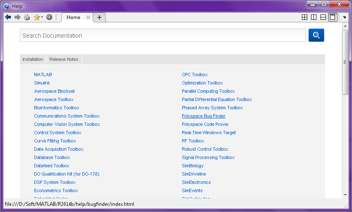Open the favorites dropdown arrow next to the star
Image resolution: width=352 pixels, height=212 pixels.
[42, 17]
